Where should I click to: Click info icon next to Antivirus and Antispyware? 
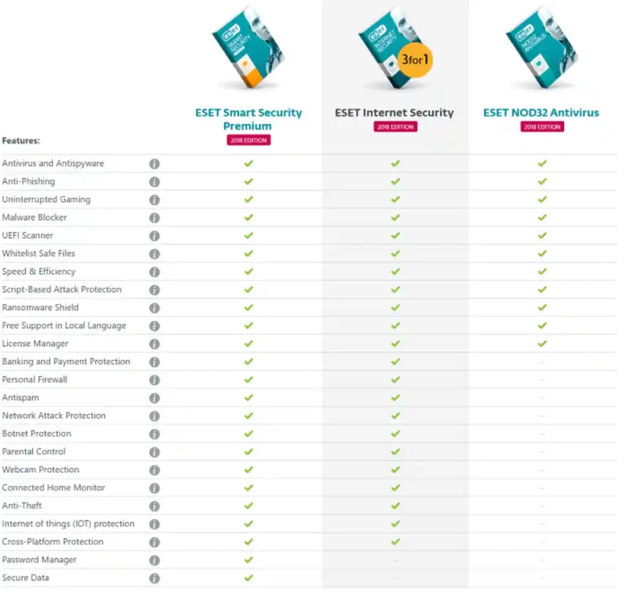(x=154, y=163)
